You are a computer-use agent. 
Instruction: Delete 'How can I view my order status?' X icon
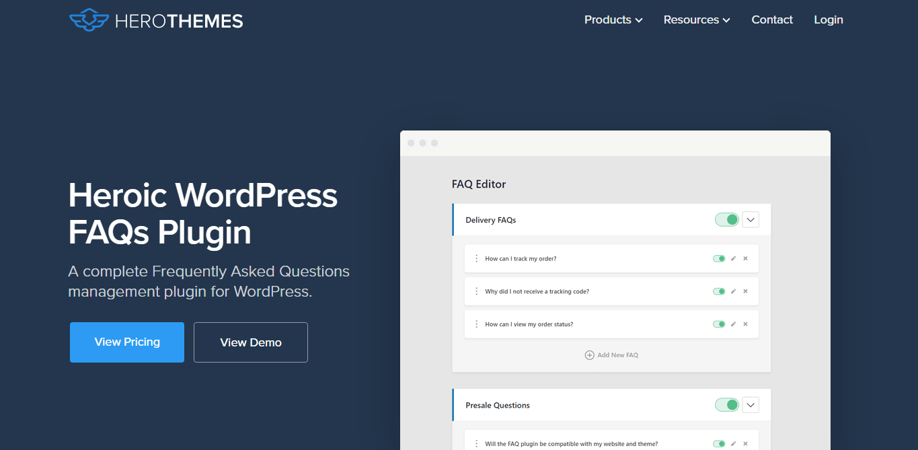pyautogui.click(x=745, y=324)
